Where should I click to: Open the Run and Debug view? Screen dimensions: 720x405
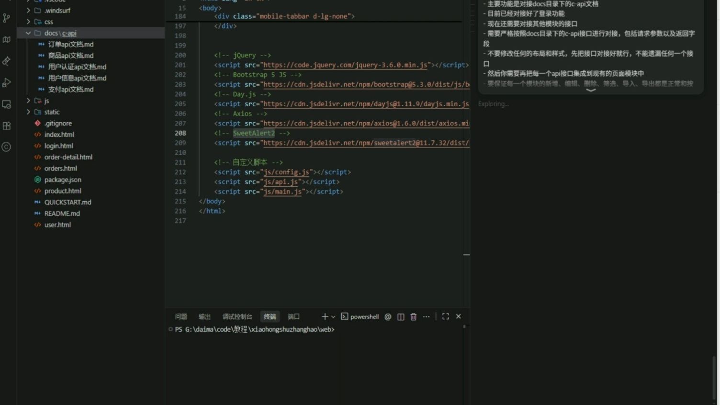6,83
